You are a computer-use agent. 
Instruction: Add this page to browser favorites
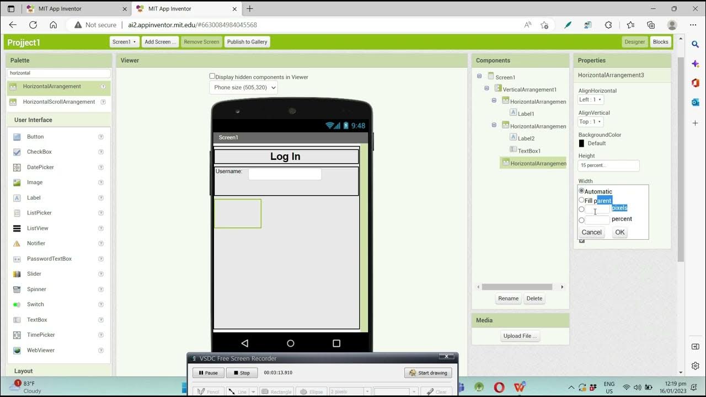(x=544, y=25)
